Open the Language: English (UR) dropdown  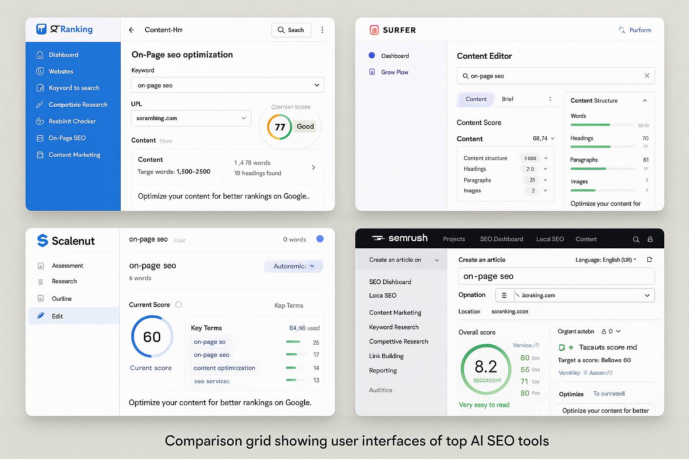[606, 260]
